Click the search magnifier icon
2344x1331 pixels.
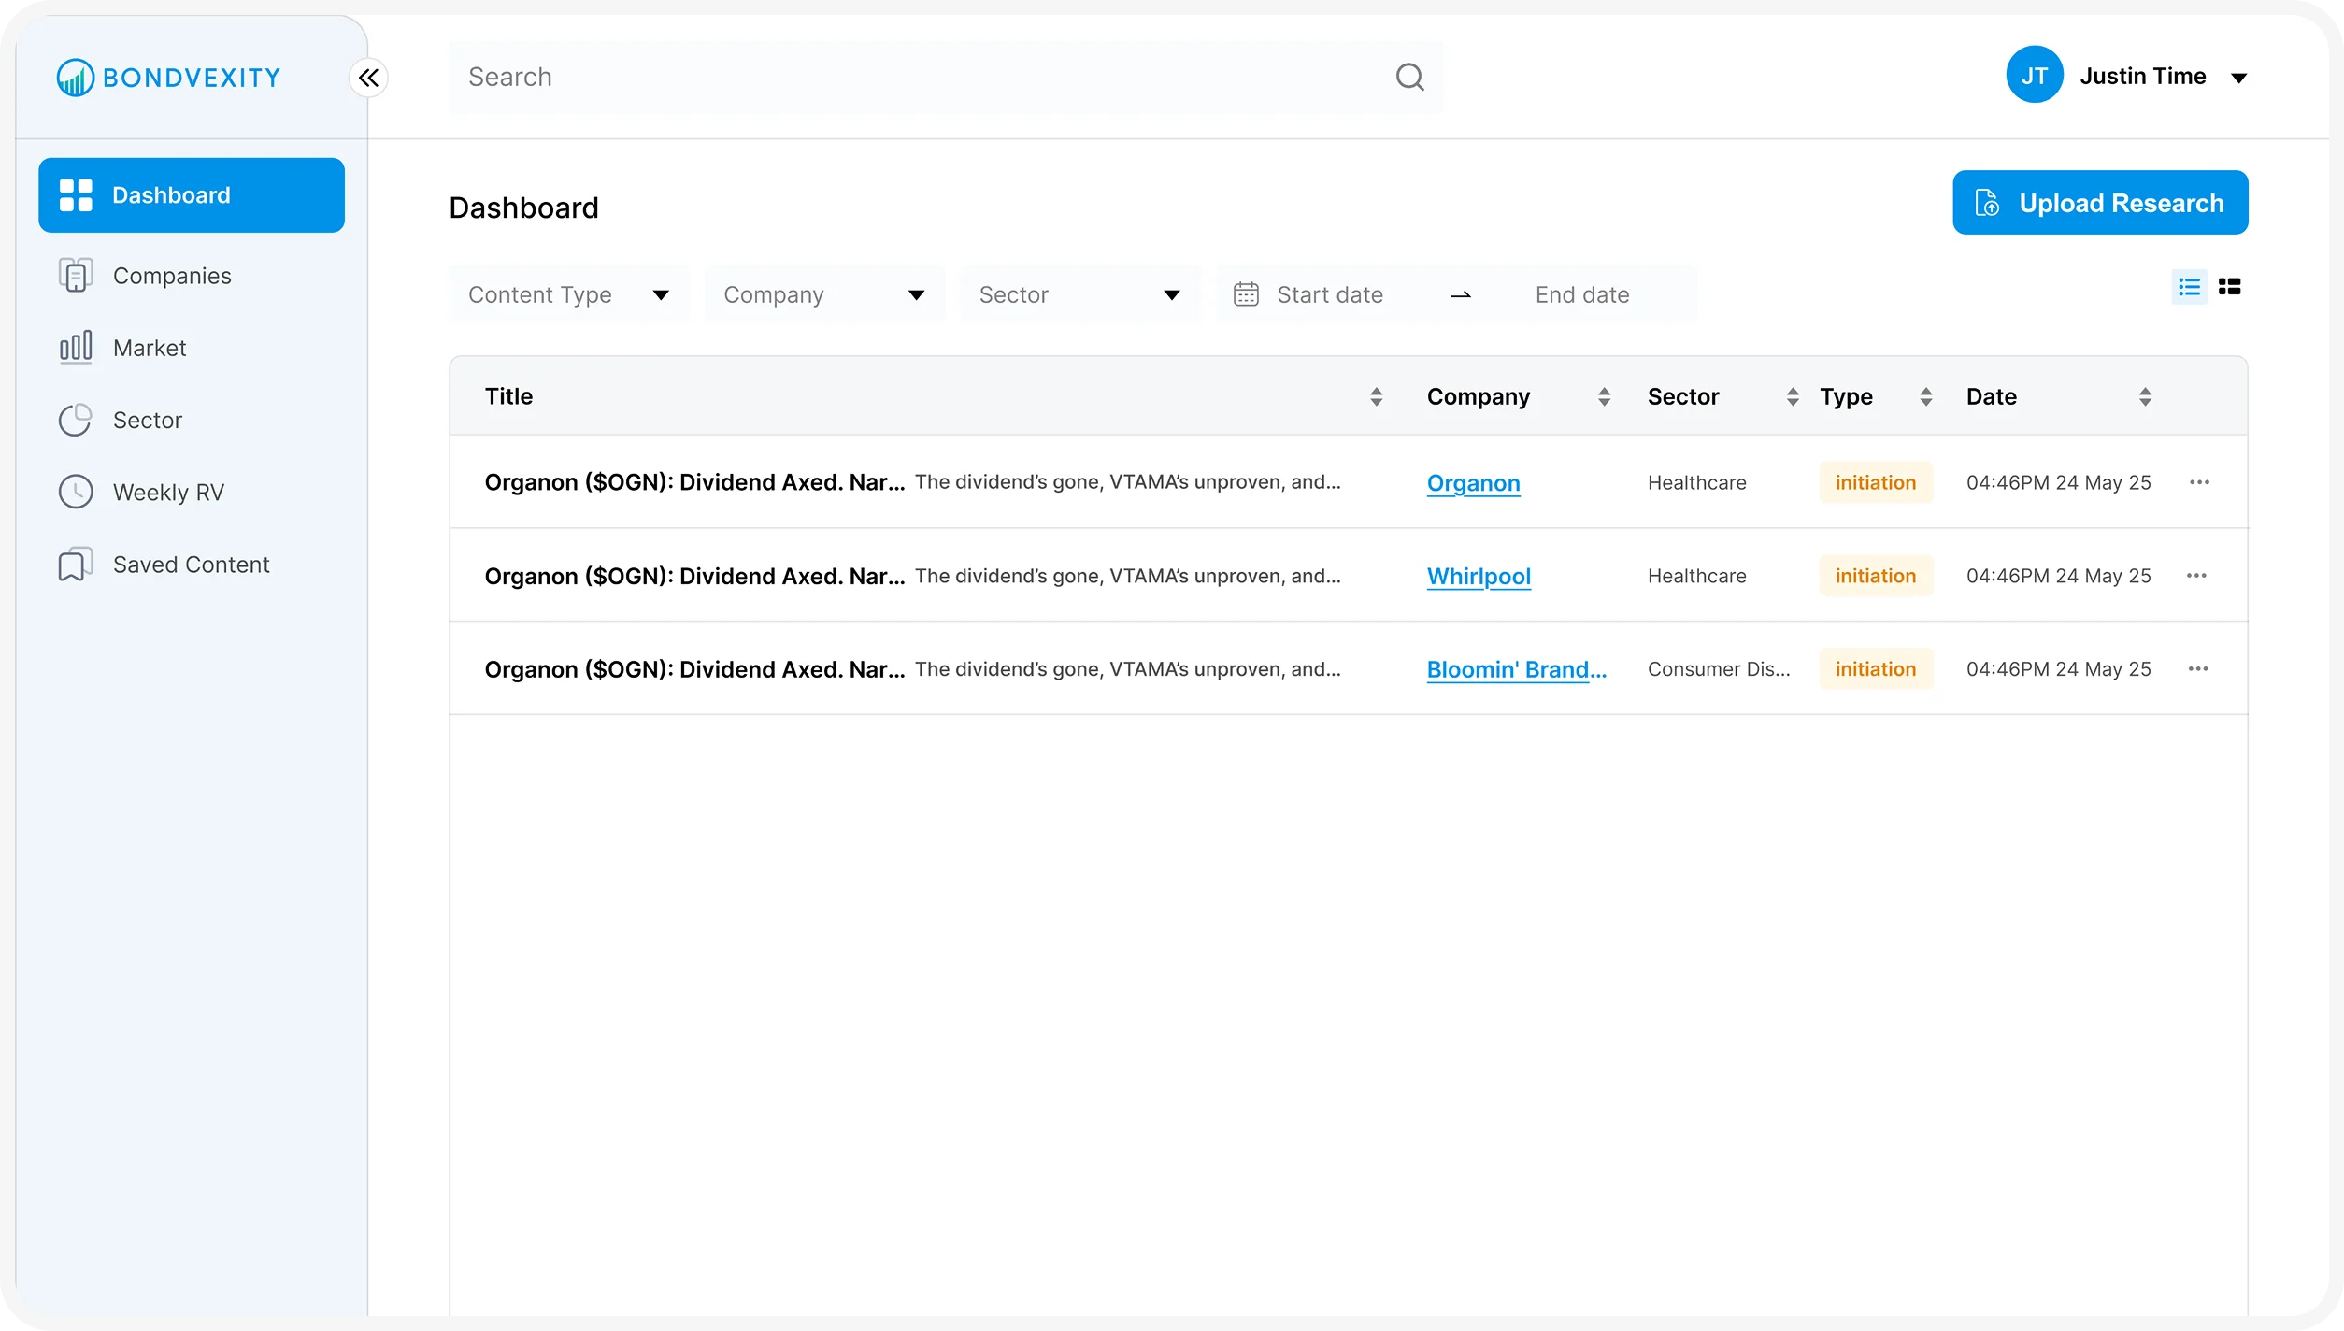(1409, 77)
